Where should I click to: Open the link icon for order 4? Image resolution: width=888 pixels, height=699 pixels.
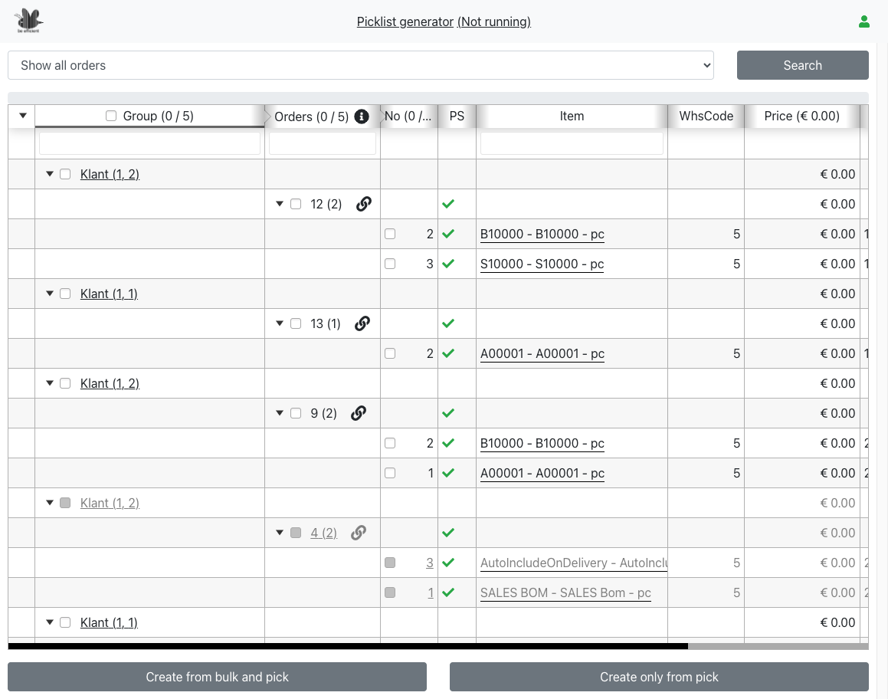pos(358,533)
